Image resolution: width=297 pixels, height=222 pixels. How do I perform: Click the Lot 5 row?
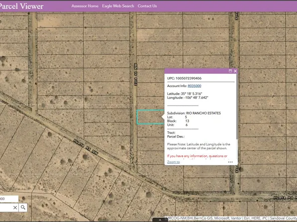[x=177, y=117]
